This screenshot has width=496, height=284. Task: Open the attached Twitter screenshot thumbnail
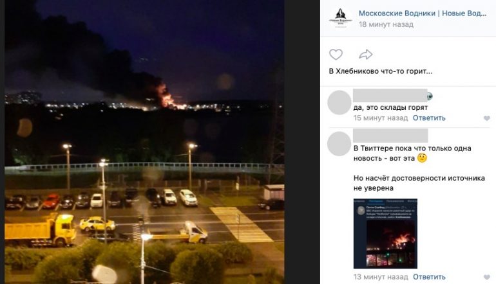click(x=385, y=233)
